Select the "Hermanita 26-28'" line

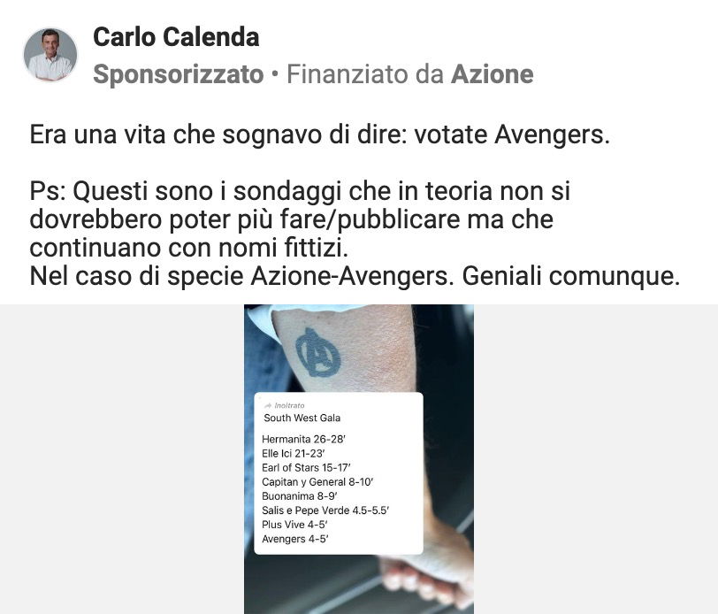tap(303, 439)
